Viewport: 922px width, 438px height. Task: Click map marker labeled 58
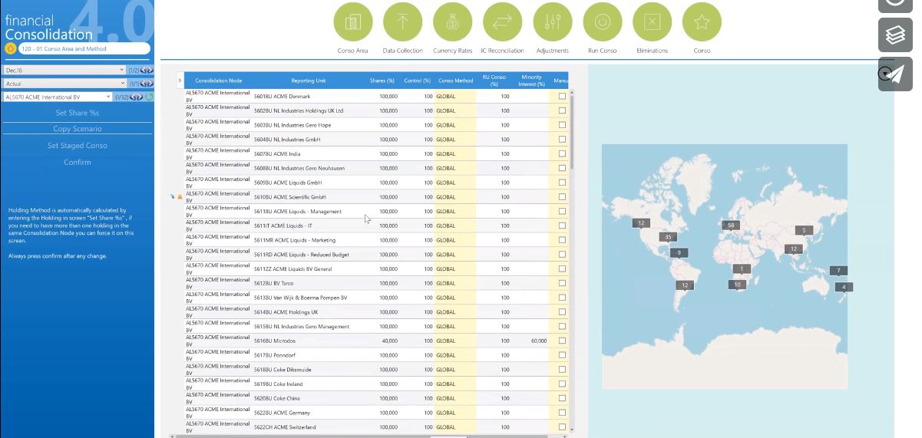click(730, 225)
